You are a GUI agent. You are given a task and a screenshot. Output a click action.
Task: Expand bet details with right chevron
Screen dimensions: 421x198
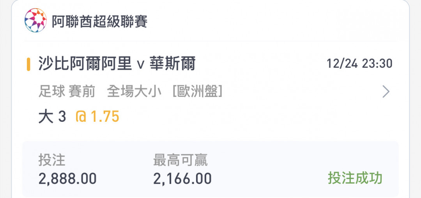[386, 92]
